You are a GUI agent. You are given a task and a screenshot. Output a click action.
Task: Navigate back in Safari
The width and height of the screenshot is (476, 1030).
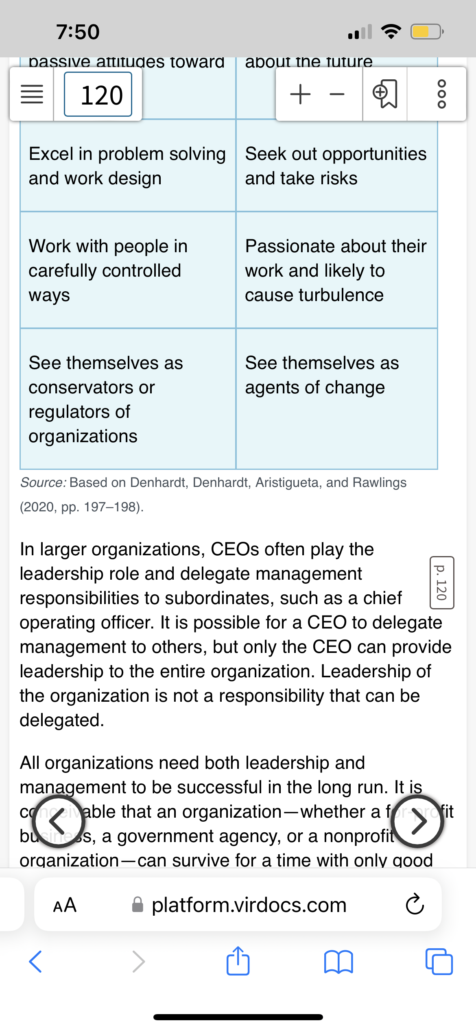[35, 962]
